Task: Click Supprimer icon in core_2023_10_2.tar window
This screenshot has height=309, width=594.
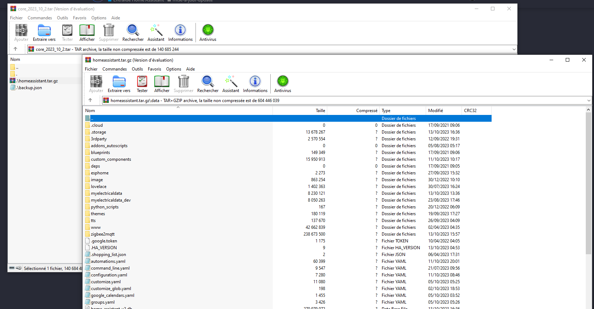Action: [x=109, y=30]
